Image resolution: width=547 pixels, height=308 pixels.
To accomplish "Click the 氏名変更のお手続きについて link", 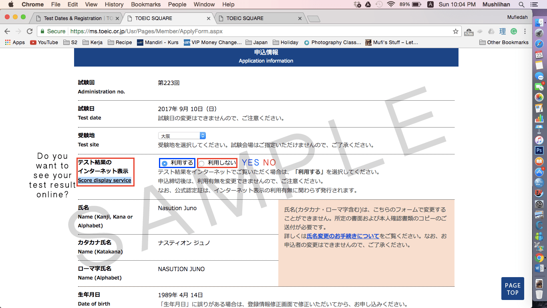I will click(343, 236).
